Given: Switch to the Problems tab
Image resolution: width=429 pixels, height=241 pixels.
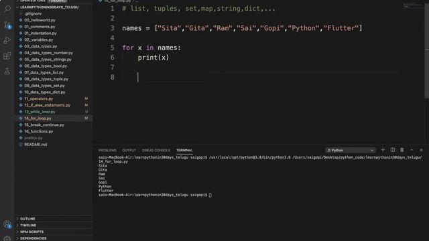Looking at the screenshot, I should (x=107, y=150).
